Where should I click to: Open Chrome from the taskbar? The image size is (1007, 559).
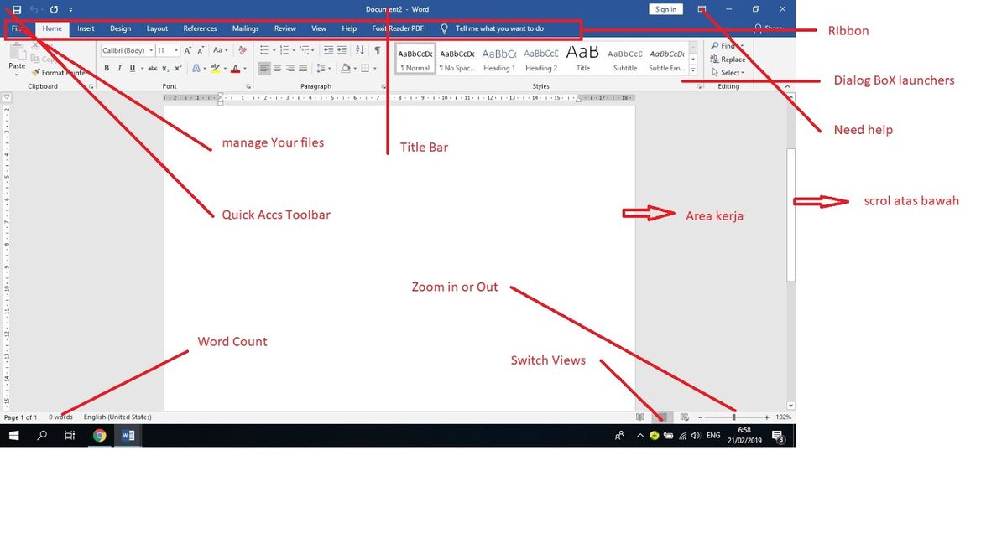point(99,435)
